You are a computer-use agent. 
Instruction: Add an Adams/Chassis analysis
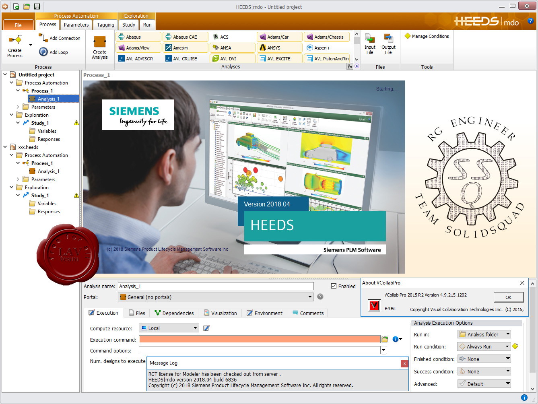pyautogui.click(x=327, y=37)
